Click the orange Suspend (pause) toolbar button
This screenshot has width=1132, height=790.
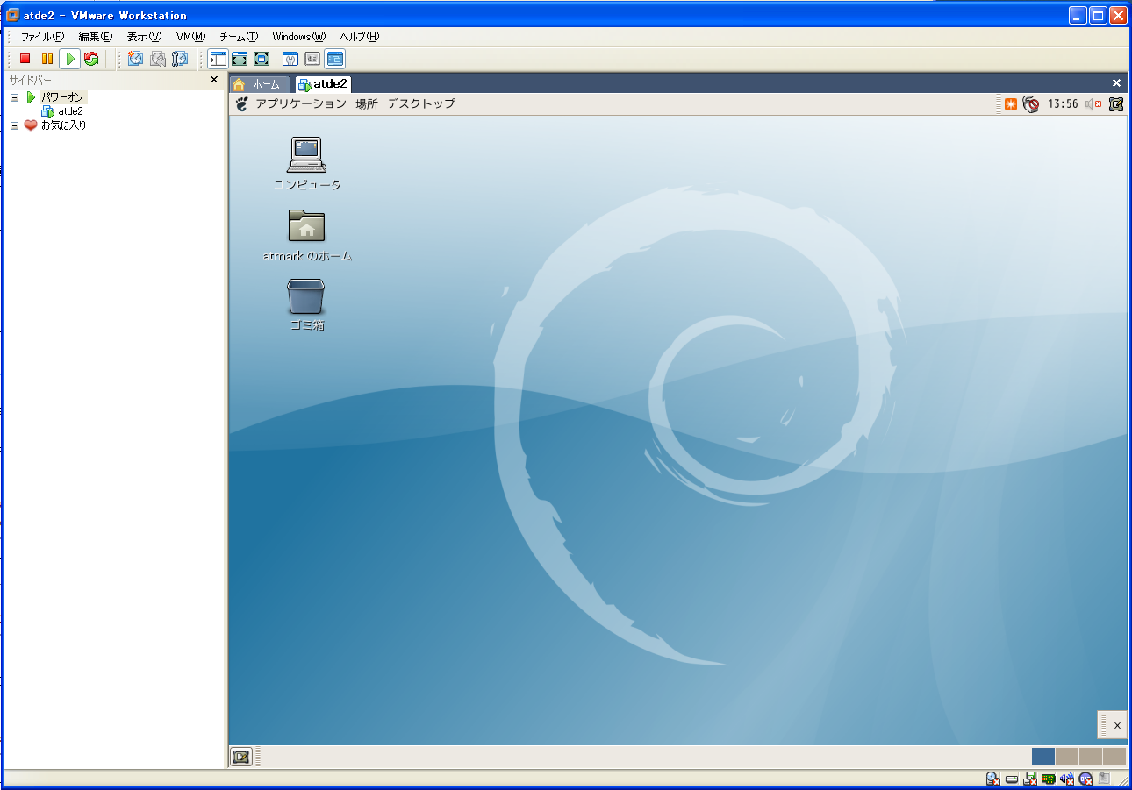coord(47,59)
